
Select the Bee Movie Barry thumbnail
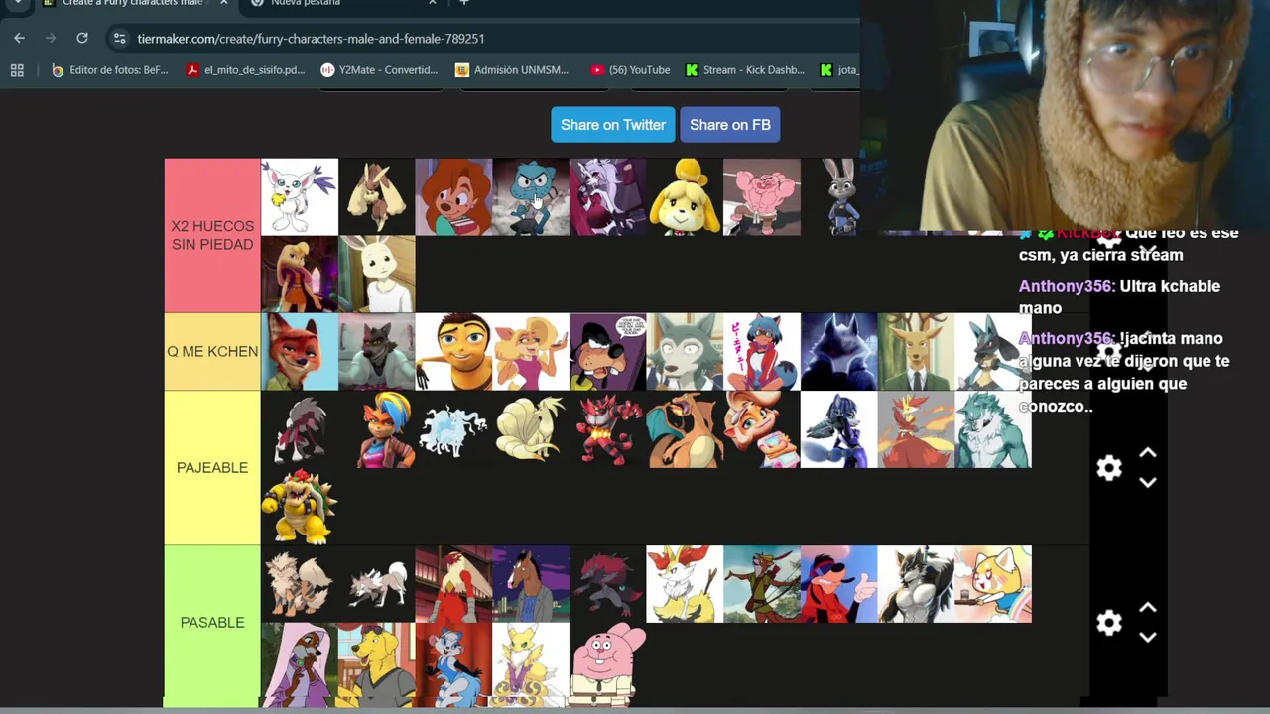453,352
